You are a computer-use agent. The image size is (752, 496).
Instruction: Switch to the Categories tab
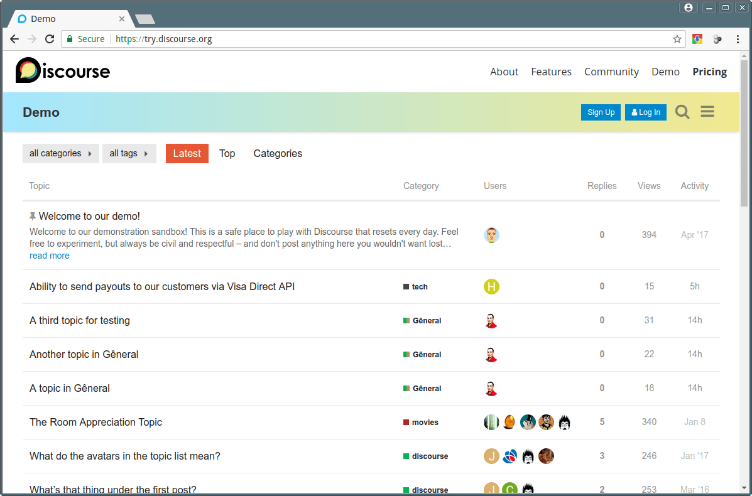click(278, 153)
